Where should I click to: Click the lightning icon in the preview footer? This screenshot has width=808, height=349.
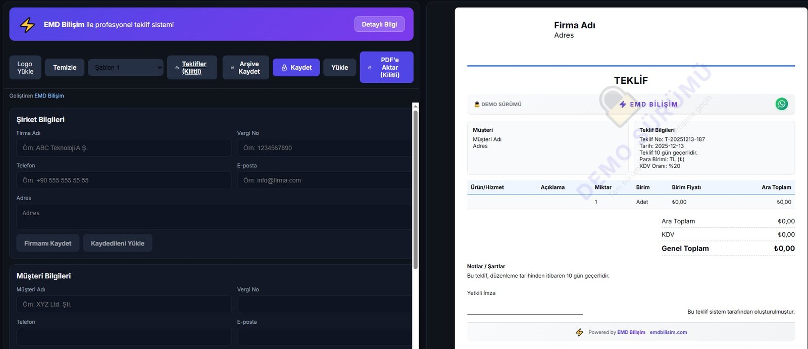[579, 332]
